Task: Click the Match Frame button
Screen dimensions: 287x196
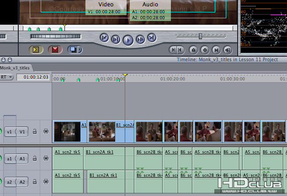Action: click(x=228, y=50)
